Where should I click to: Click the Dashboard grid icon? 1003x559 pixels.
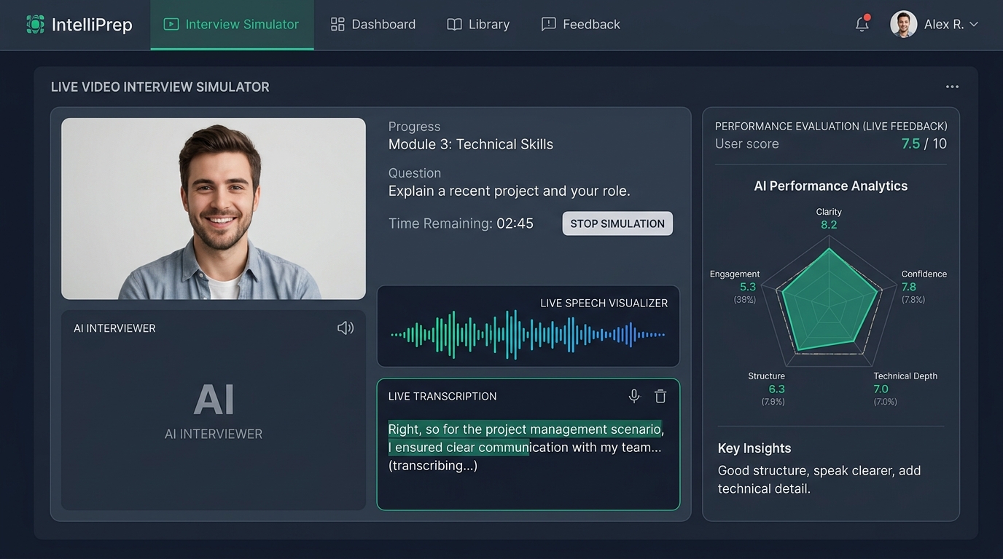pos(337,24)
